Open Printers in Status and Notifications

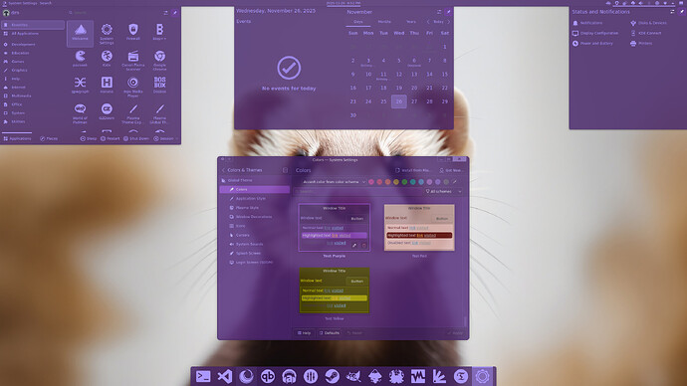pos(641,44)
